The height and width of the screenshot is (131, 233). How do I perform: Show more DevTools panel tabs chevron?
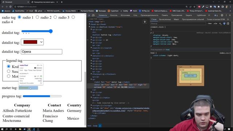pos(209,15)
